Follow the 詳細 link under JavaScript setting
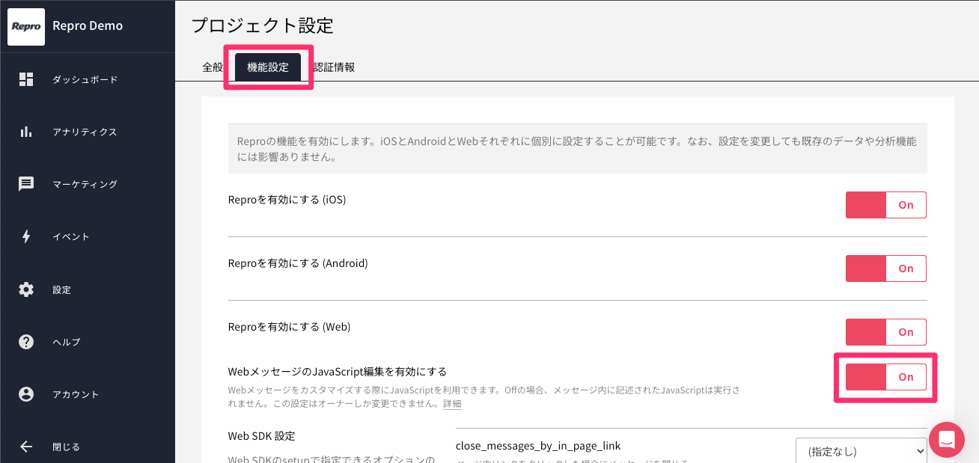This screenshot has height=463, width=979. [452, 404]
